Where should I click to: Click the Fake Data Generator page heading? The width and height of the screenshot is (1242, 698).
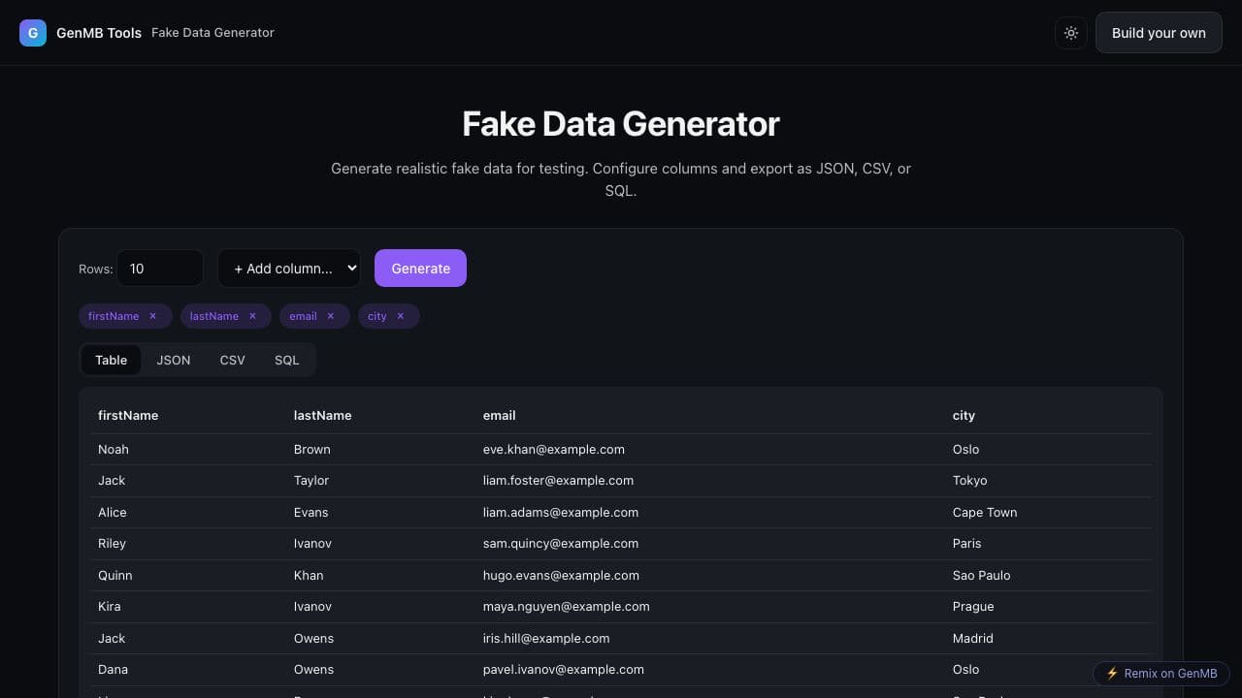click(x=621, y=124)
